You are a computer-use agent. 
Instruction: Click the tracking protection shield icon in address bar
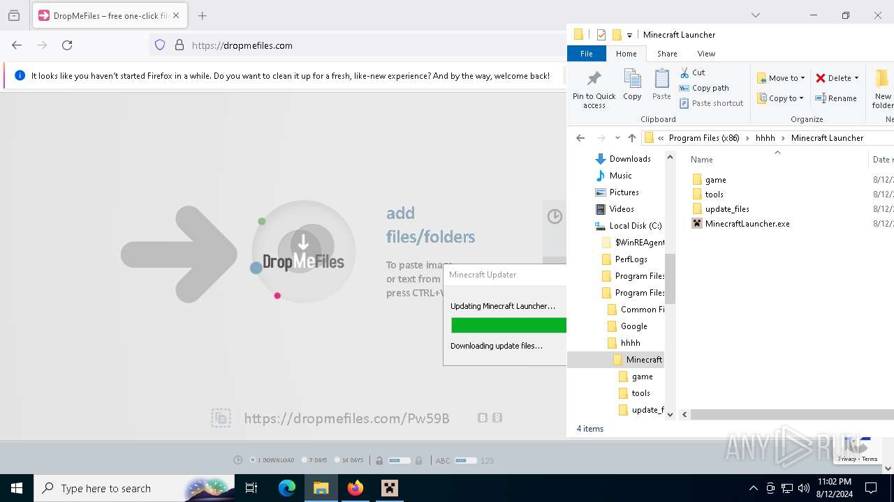click(160, 45)
